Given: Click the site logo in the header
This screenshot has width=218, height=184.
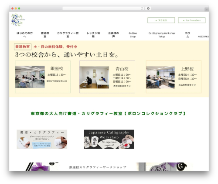Looking at the screenshot, I should click(18, 20).
